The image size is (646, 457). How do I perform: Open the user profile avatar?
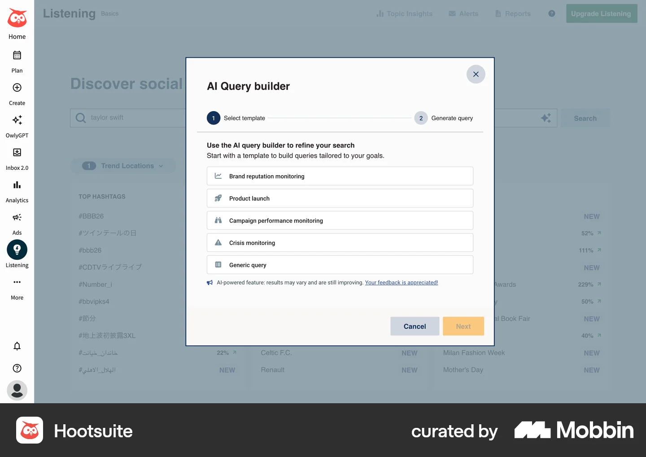click(x=17, y=391)
